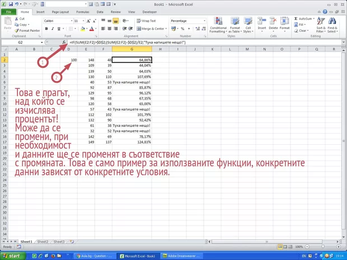Switch to Sheet3 tab
The height and width of the screenshot is (260, 347).
tap(59, 242)
